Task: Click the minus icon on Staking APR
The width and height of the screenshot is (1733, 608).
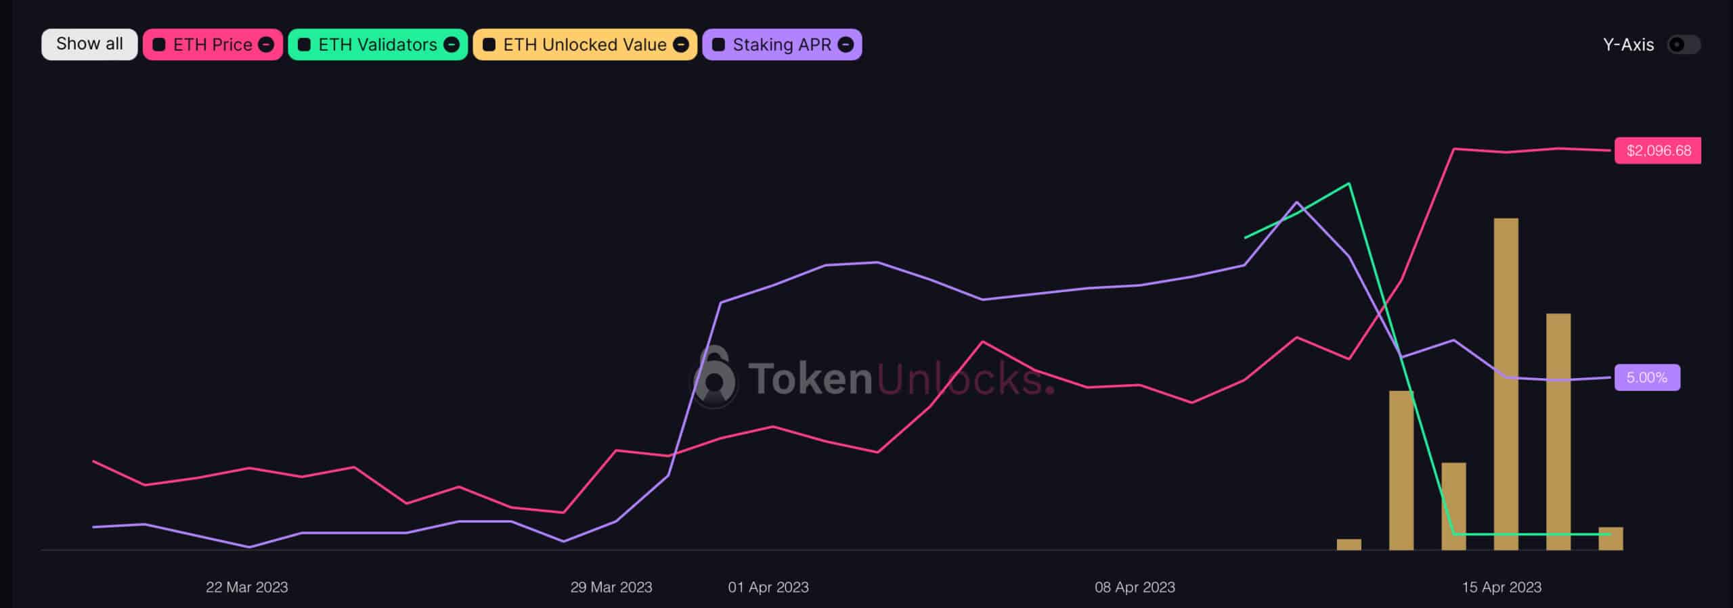Action: 846,45
